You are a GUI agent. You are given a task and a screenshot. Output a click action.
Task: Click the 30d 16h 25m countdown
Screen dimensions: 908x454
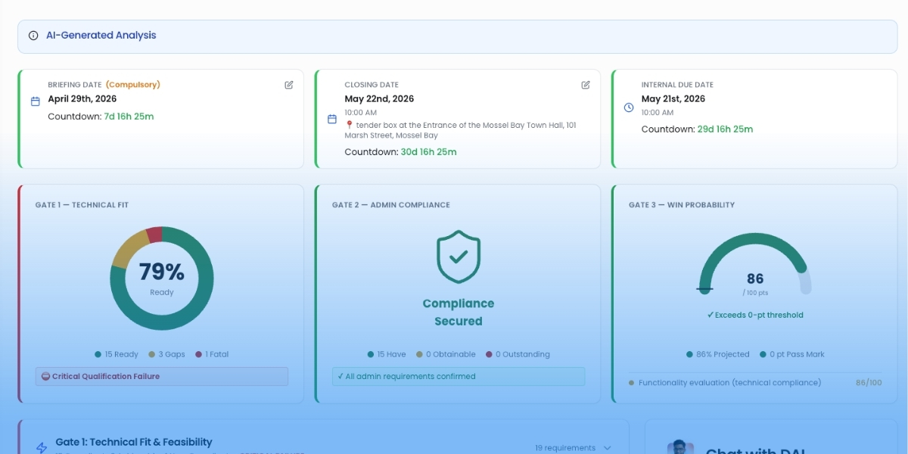click(428, 152)
